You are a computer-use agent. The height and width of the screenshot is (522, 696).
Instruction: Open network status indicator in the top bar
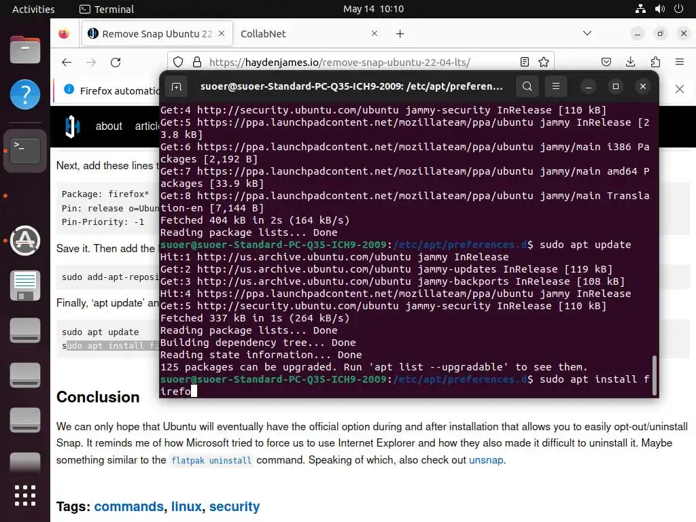[640, 9]
